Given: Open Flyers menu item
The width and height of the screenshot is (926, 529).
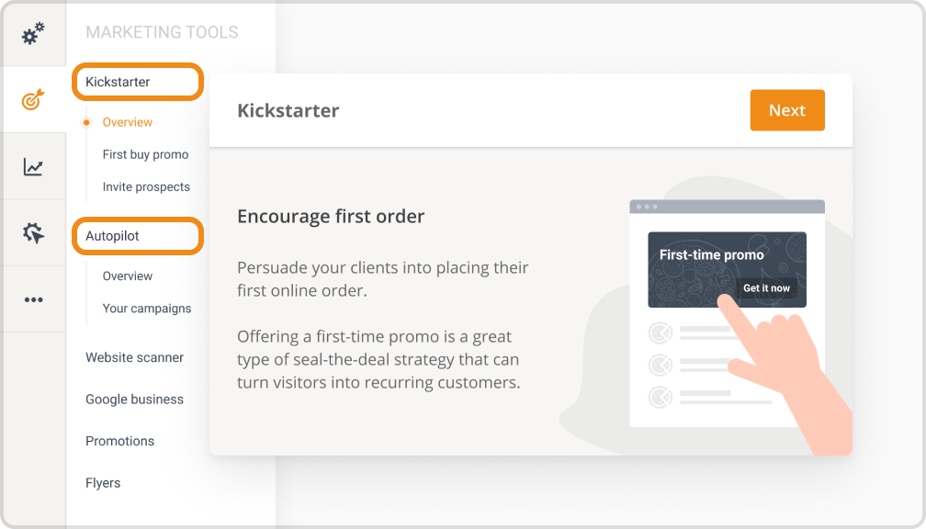Looking at the screenshot, I should pyautogui.click(x=103, y=483).
